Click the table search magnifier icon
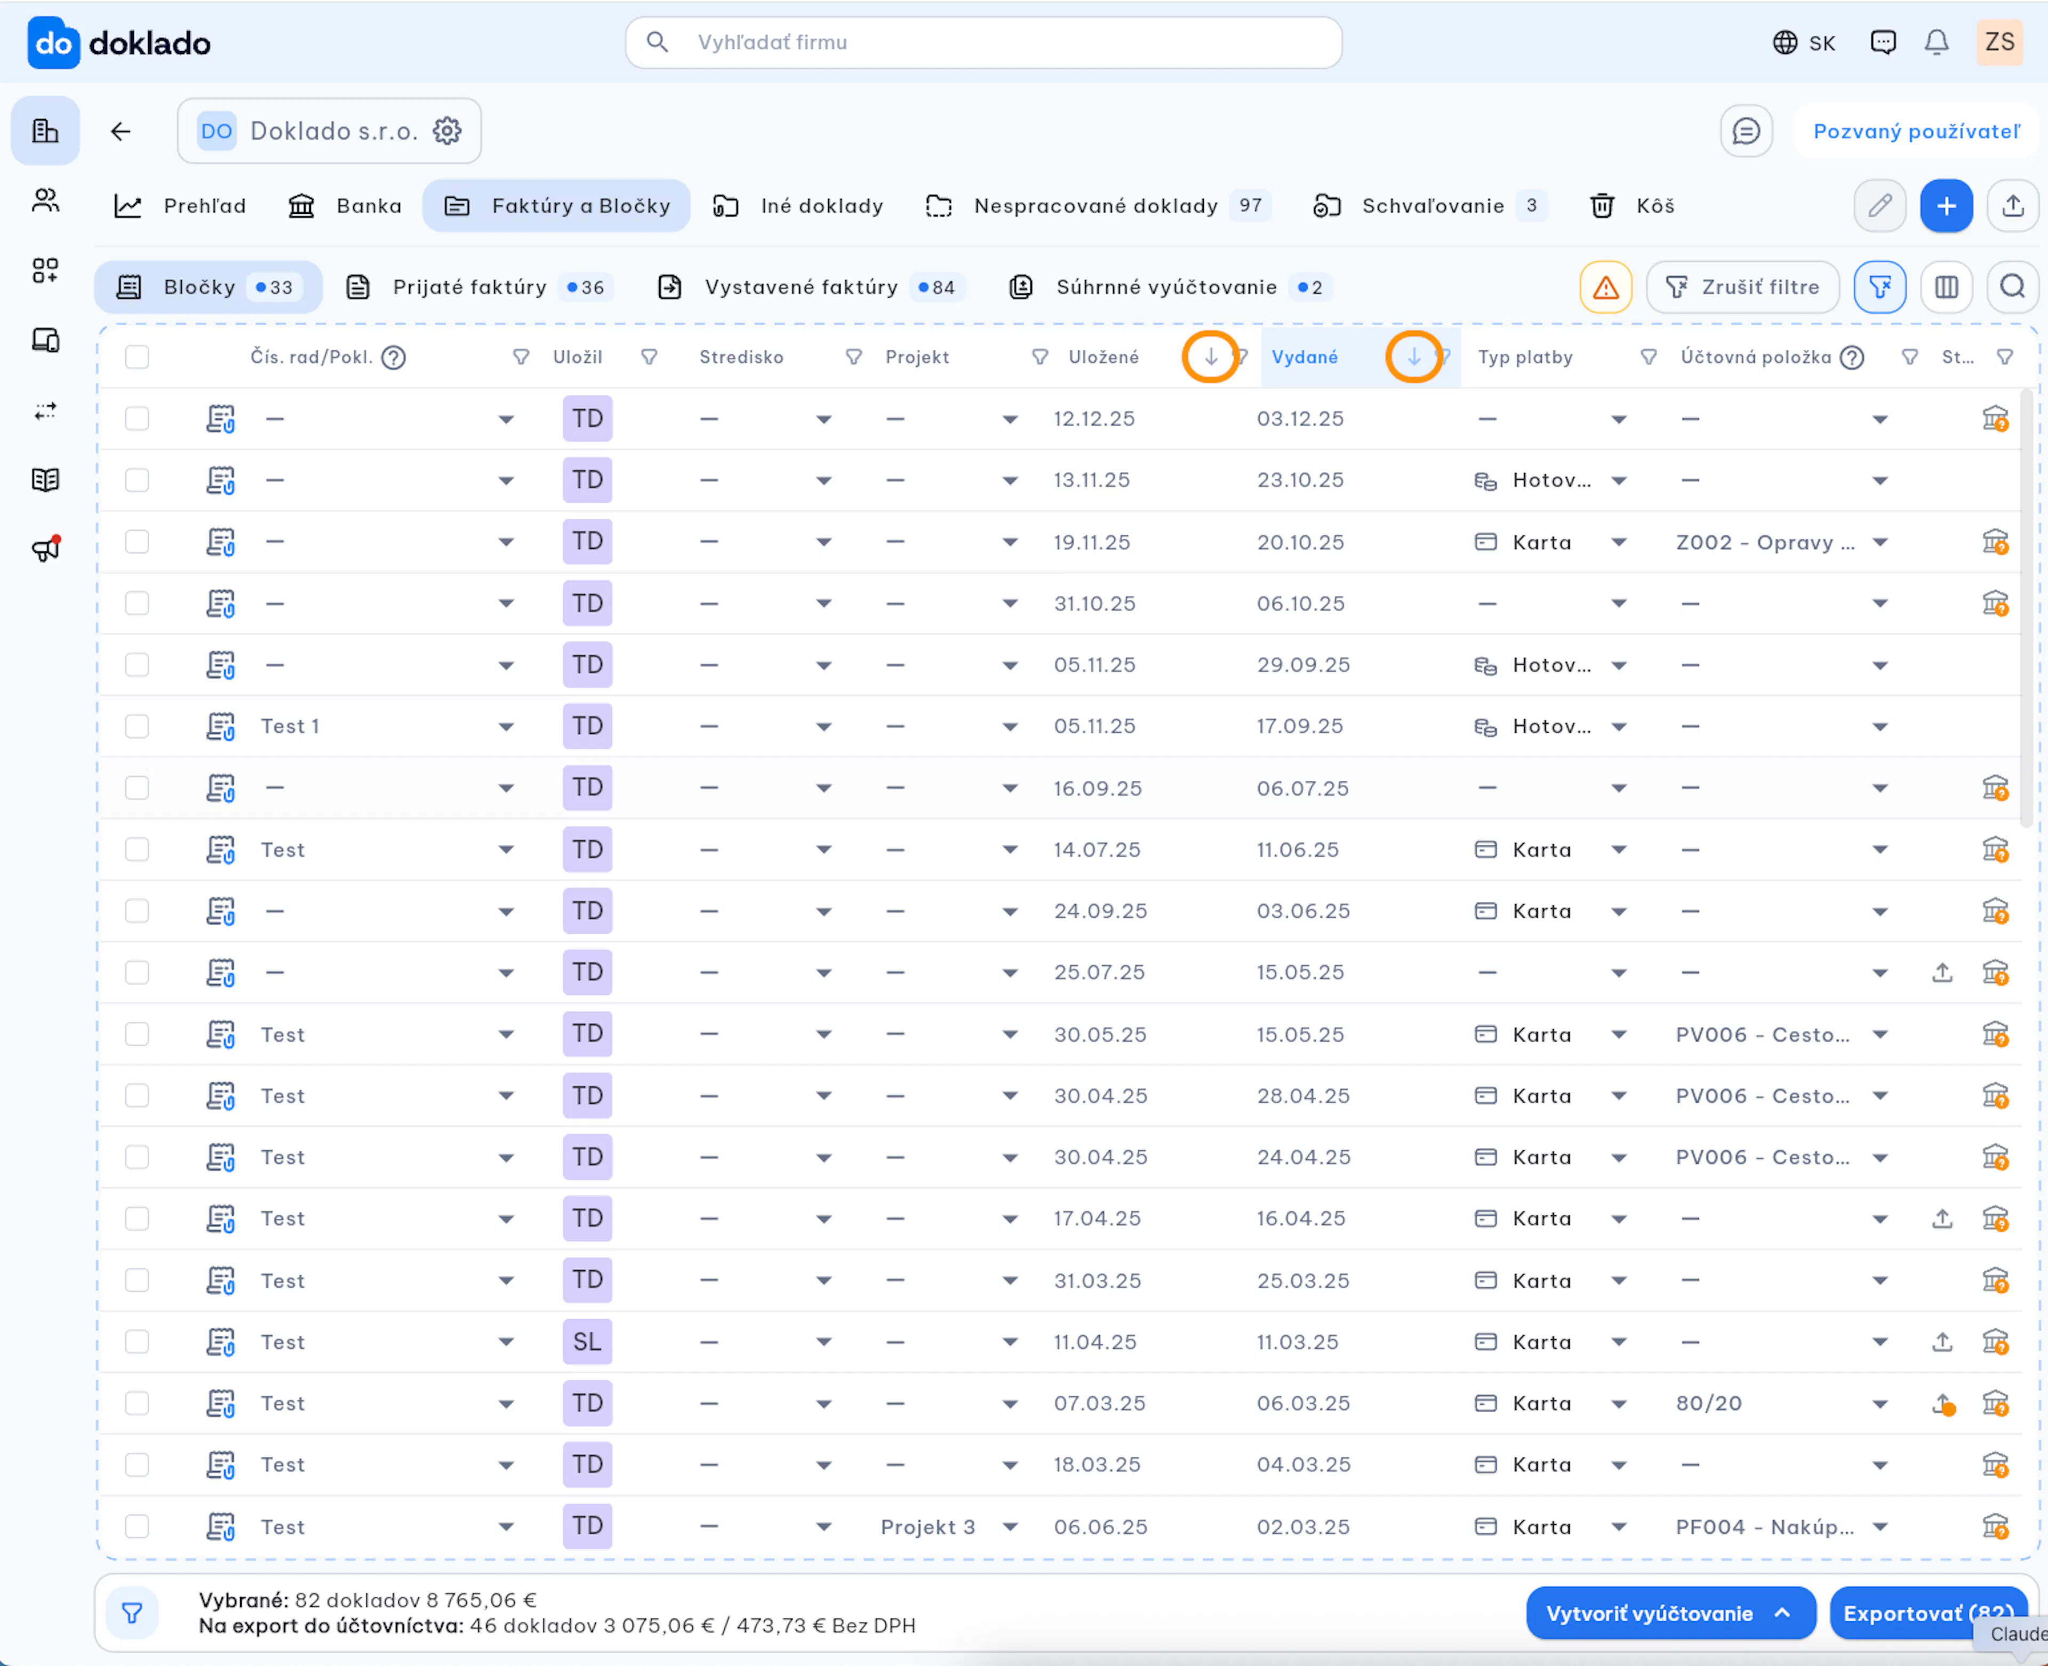The width and height of the screenshot is (2048, 1666). tap(2013, 287)
